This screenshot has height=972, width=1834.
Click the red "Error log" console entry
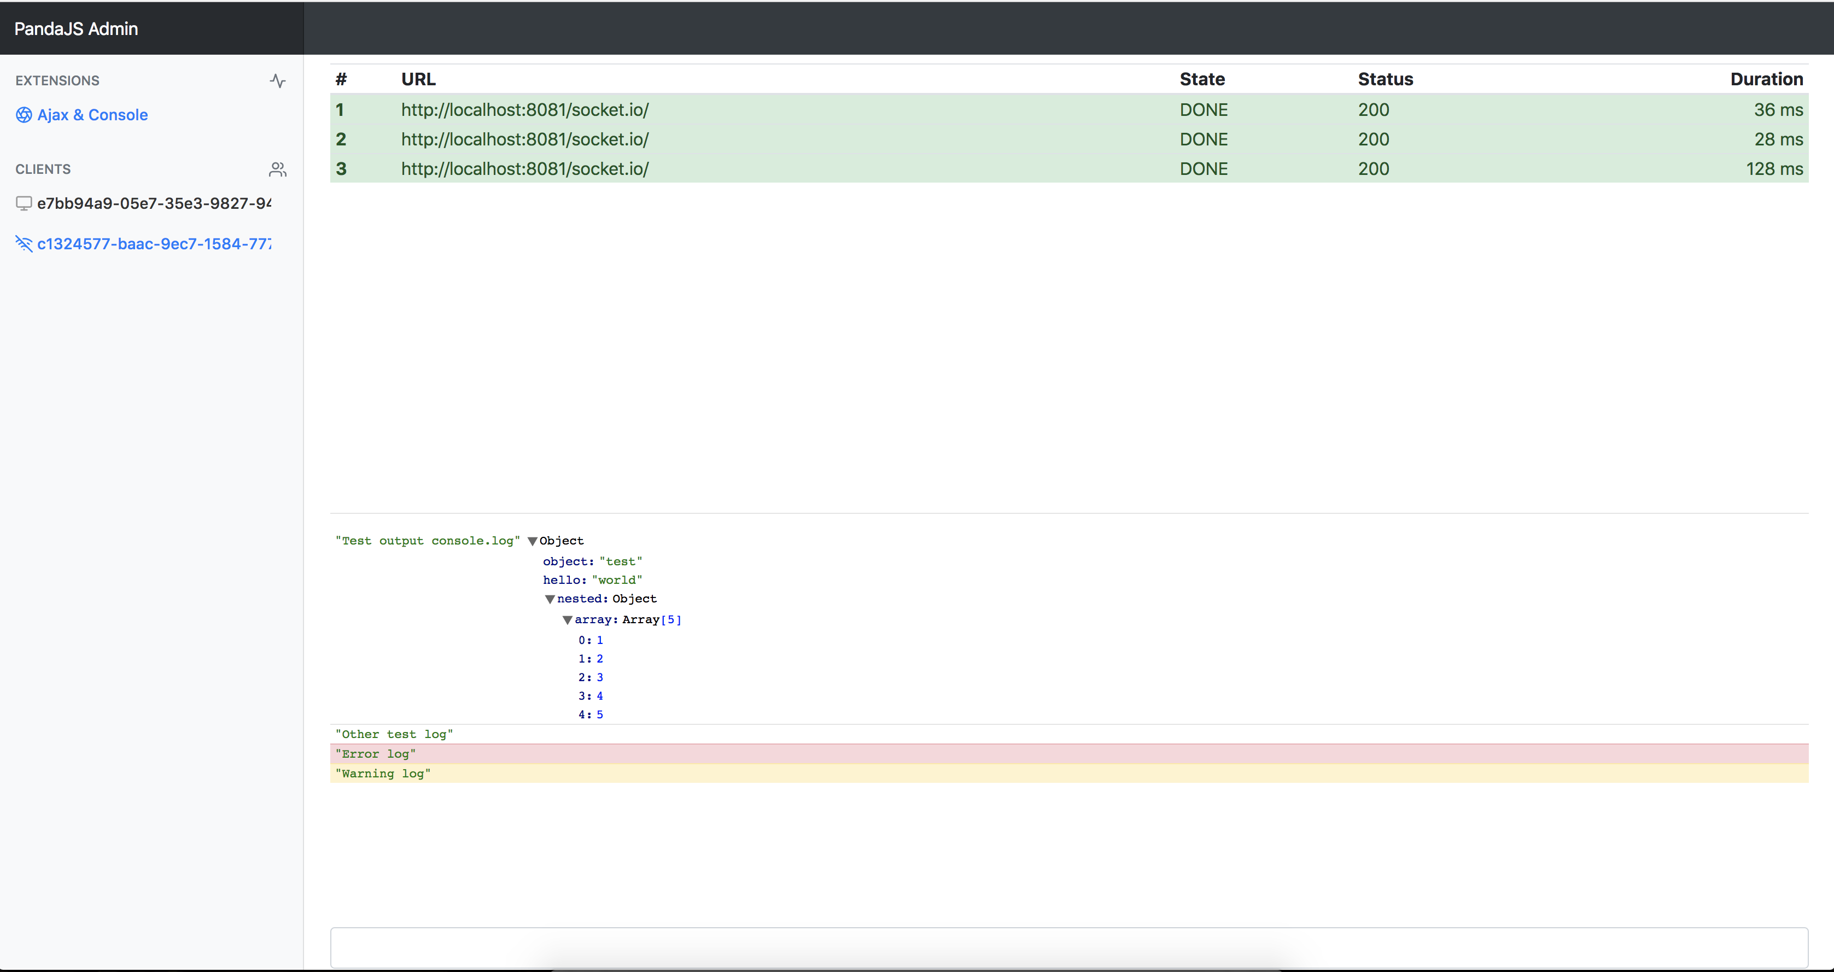pyautogui.click(x=1068, y=753)
